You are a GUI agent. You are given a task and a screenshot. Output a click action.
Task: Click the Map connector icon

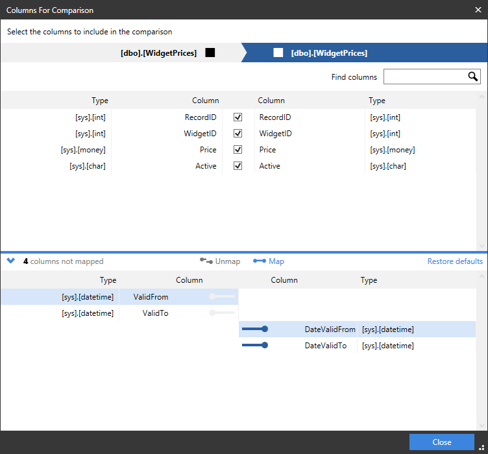coord(260,261)
